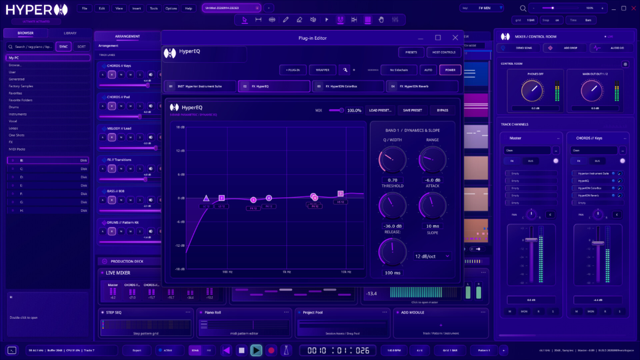Image resolution: width=640 pixels, height=360 pixels.
Task: Select the hand pan tool
Action: pos(381,20)
